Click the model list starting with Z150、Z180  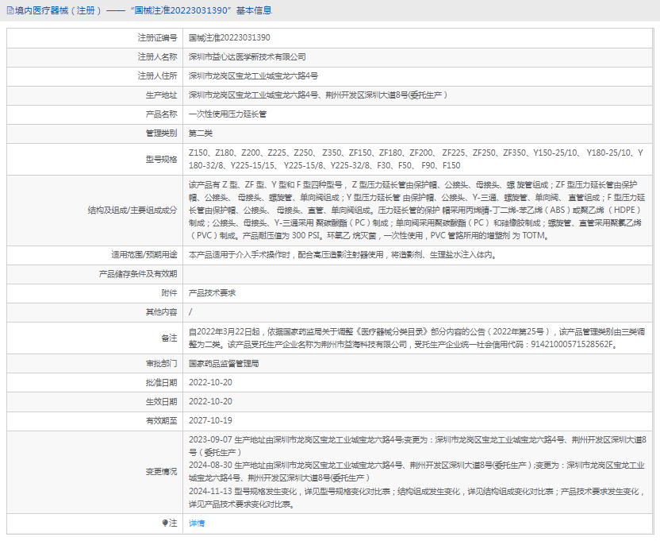[416, 160]
